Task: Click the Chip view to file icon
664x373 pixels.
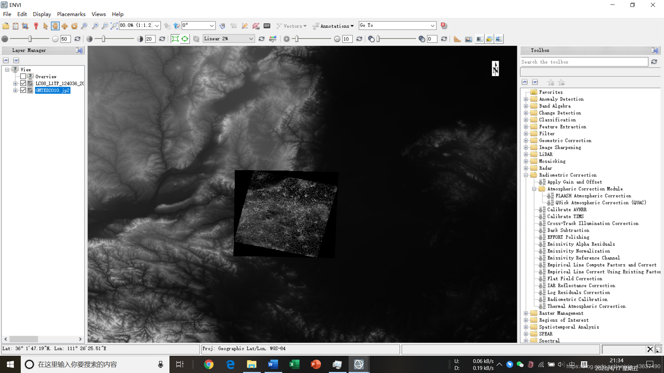Action: pyautogui.click(x=25, y=26)
